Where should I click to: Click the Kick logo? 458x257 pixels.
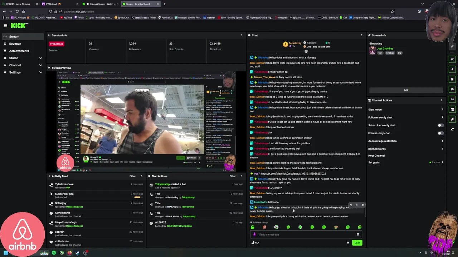(x=19, y=25)
